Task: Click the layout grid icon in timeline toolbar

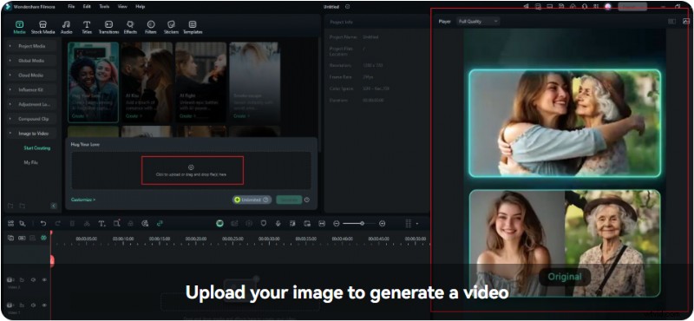Action: tap(10, 224)
